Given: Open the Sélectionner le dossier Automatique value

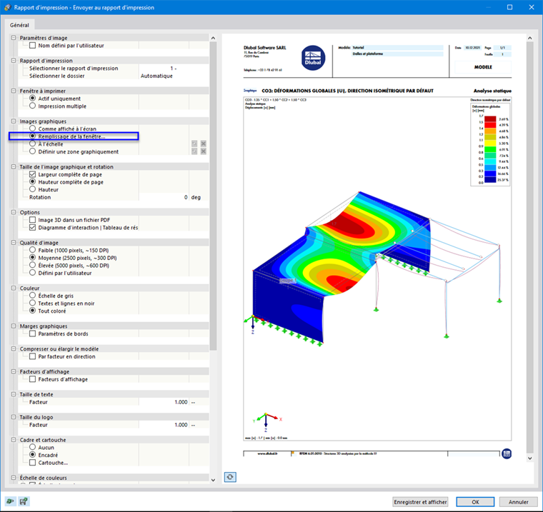Looking at the screenshot, I should click(x=174, y=76).
